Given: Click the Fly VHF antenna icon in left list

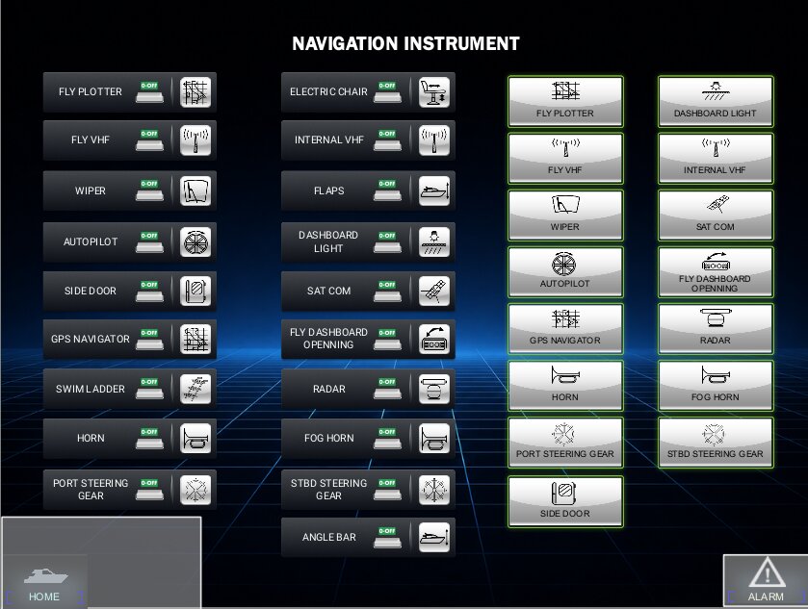Looking at the screenshot, I should 195,140.
